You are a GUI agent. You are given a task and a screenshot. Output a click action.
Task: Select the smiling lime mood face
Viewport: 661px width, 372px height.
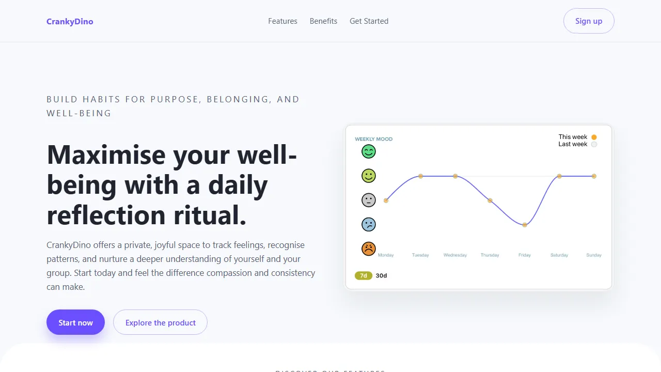pyautogui.click(x=369, y=176)
